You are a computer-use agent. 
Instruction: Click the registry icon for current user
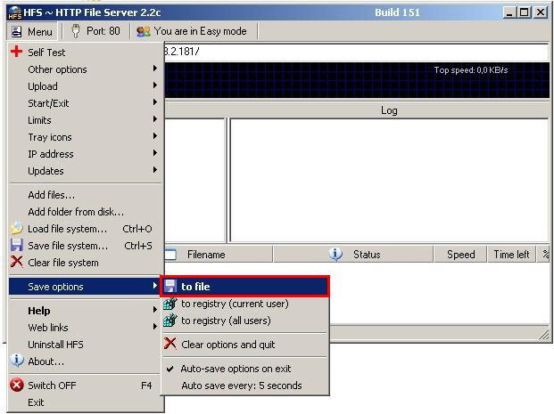pos(170,304)
